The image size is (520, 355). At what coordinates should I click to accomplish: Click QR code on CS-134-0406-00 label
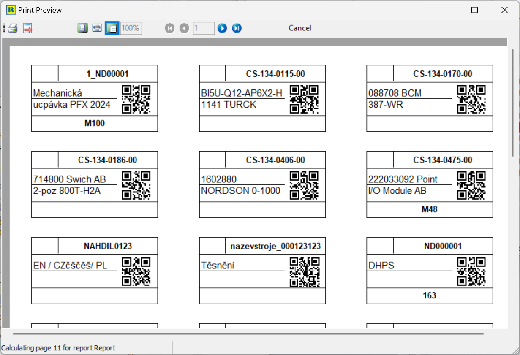304,185
